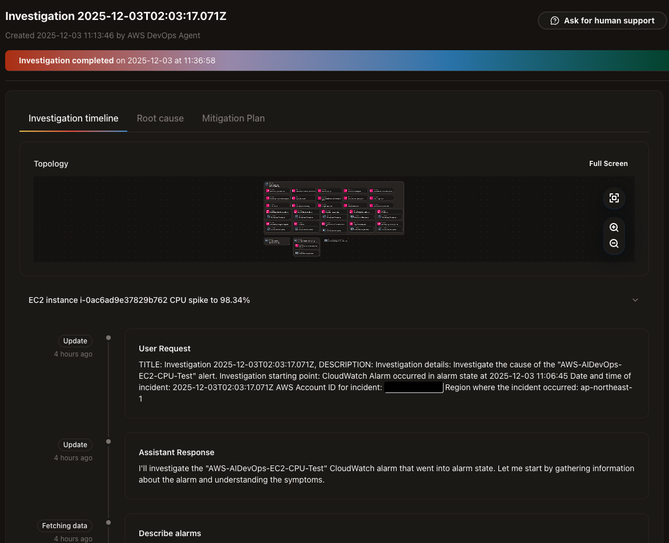
Task: Collapse the EC2 instance CPU spike section
Action: tap(635, 300)
